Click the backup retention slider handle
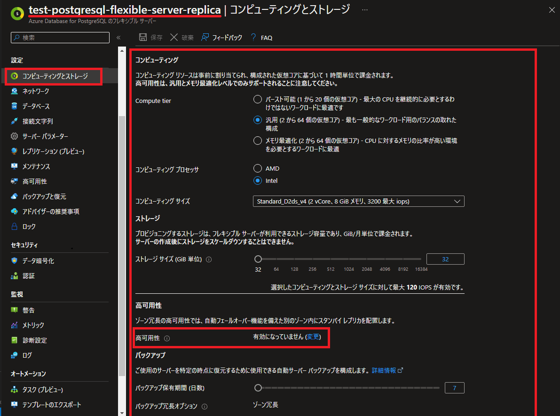This screenshot has height=416, width=560. (x=258, y=387)
